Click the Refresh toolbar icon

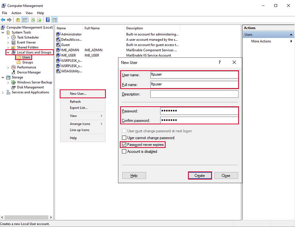33,20
